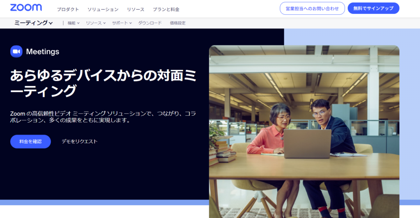Click the blue Meetings camera icon
The width and height of the screenshot is (420, 218).
(x=16, y=52)
